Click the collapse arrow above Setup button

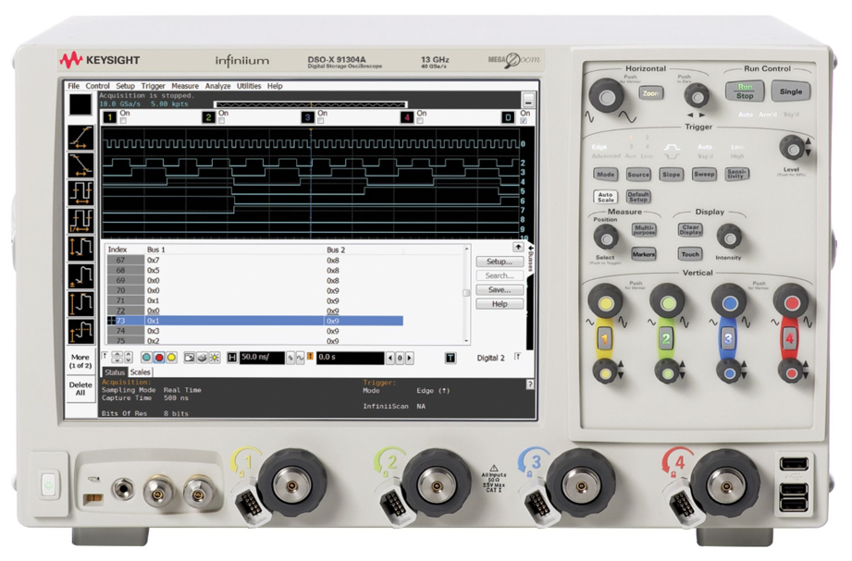tap(518, 247)
